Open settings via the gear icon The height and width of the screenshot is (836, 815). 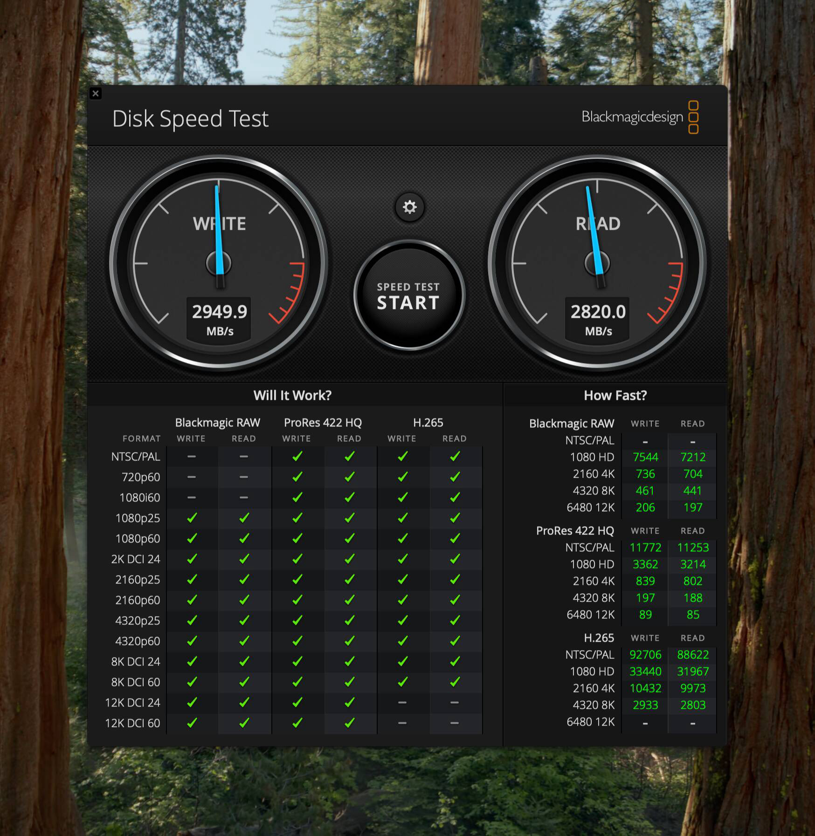tap(409, 207)
